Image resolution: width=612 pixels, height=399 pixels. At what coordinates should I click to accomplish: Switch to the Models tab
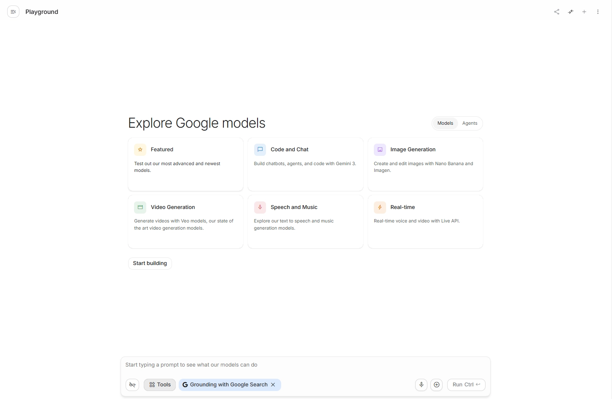445,123
